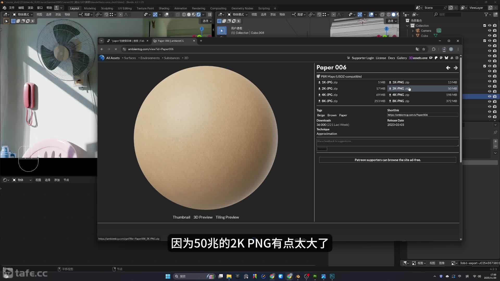Open Blender app in Windows taskbar
This screenshot has height=281, width=500.
pos(298,276)
